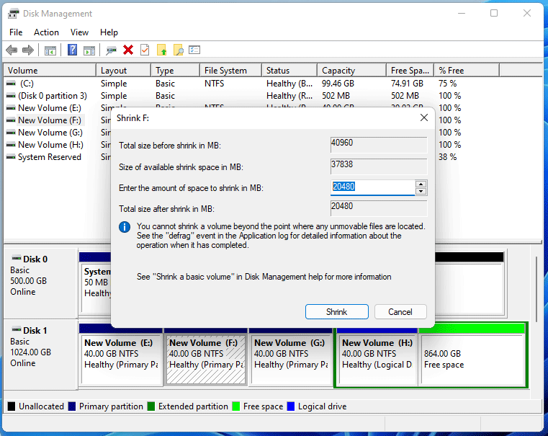Screen dimensions: 548x436
Task: Click the amount of space to shrink field
Action: click(372, 187)
